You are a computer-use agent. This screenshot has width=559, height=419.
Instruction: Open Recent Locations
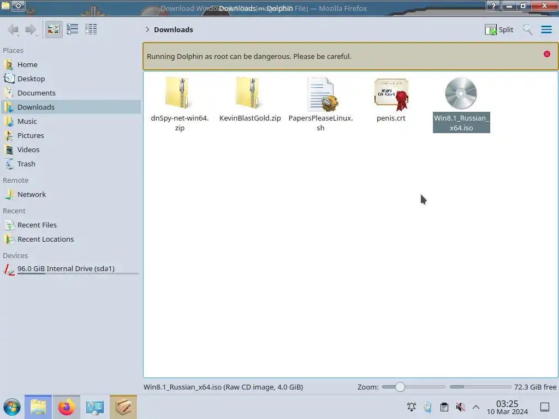coord(71,240)
